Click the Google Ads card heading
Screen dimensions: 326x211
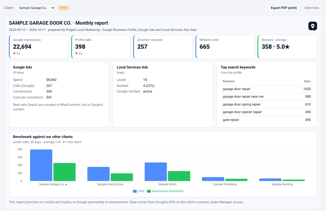(x=22, y=67)
